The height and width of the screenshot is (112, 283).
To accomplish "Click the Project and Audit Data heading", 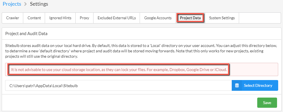I will [x=26, y=34].
